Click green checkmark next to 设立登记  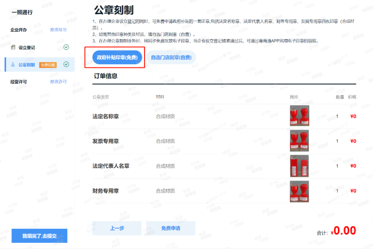(x=66, y=47)
